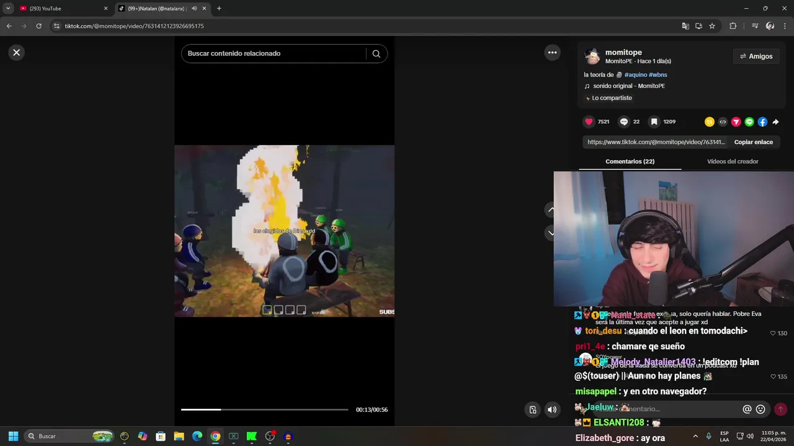
Task: Open Microsoft Store from the taskbar
Action: (161, 436)
